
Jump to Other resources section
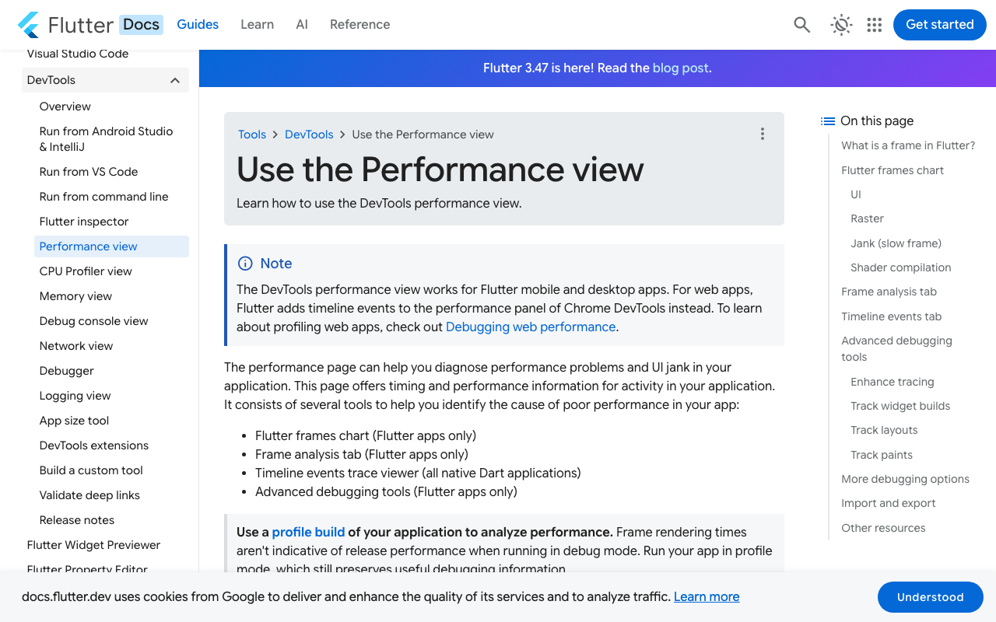(883, 528)
